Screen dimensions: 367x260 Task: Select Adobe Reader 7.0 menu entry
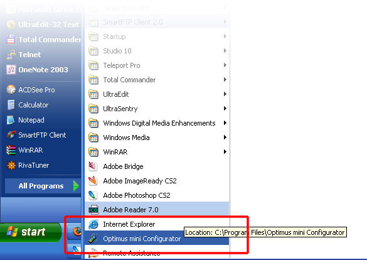[157, 210]
